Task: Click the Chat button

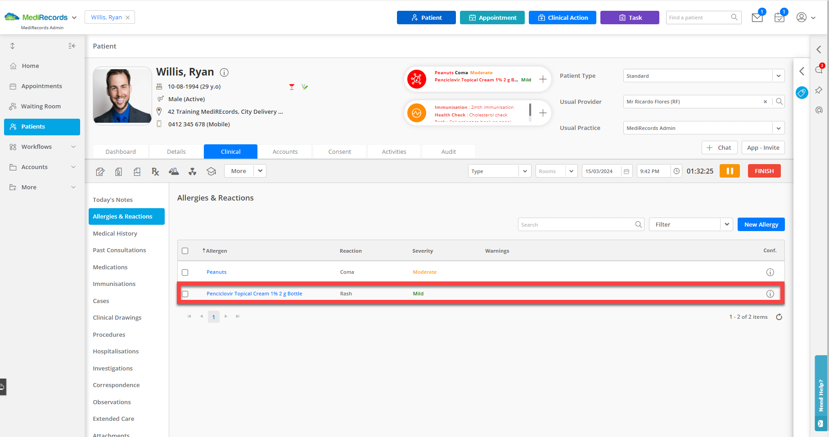Action: pos(719,147)
